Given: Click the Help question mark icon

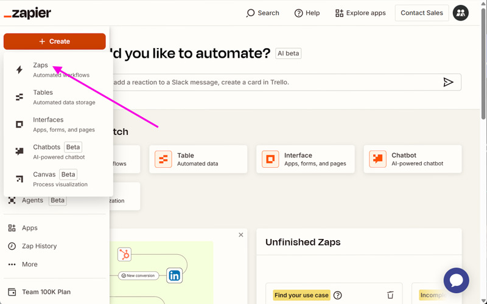Looking at the screenshot, I should pyautogui.click(x=298, y=13).
